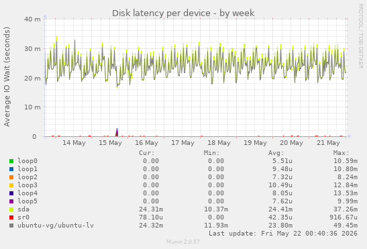
Task: Click the sda lime legend swatch
Action: [11, 209]
